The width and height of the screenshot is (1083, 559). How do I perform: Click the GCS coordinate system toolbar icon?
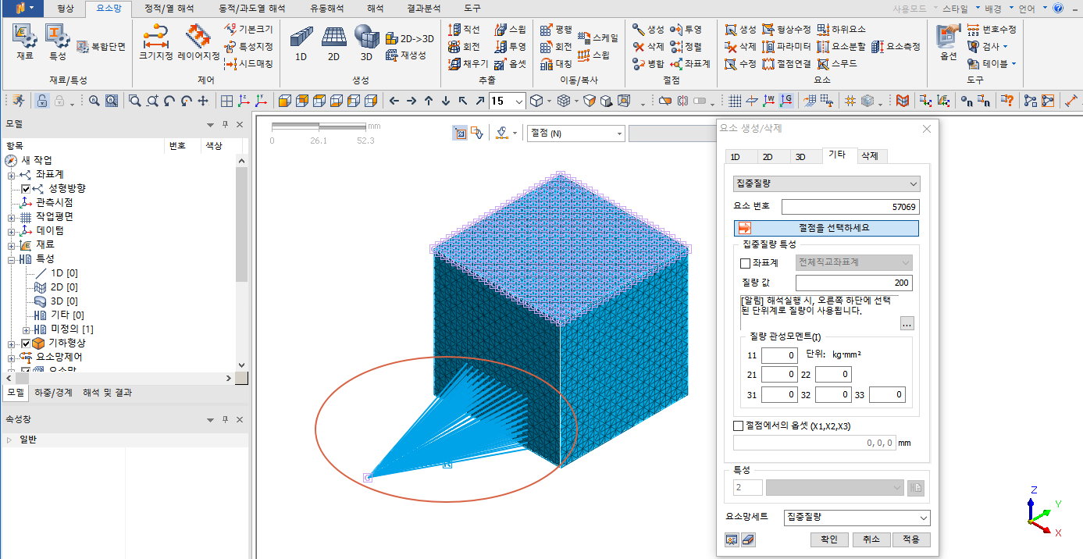pos(786,101)
